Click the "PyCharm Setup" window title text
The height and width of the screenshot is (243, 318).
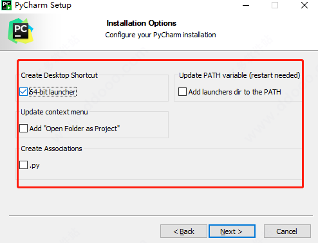pyautogui.click(x=43, y=5)
